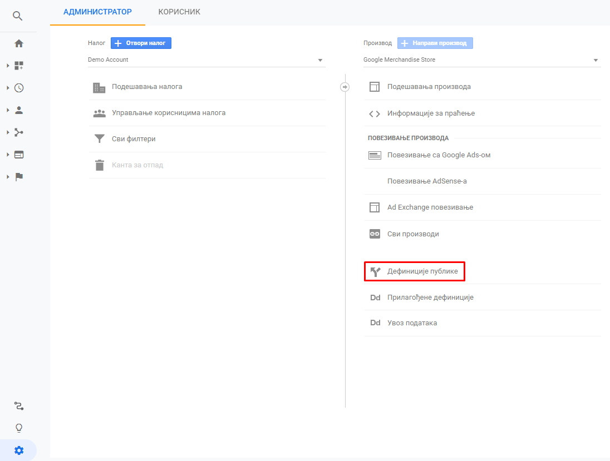The width and height of the screenshot is (610, 461).
Task: Switch to the АДМИНИСТРАТОР tab
Action: (x=97, y=12)
